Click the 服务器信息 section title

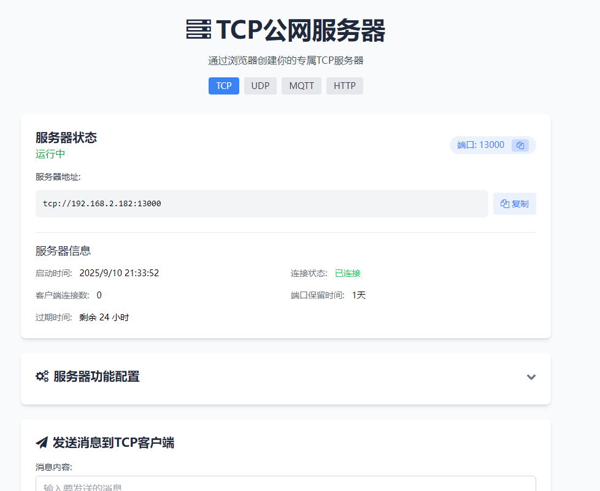63,250
